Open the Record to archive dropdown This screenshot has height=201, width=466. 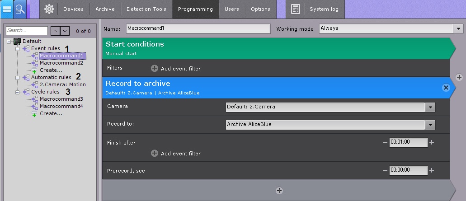430,125
